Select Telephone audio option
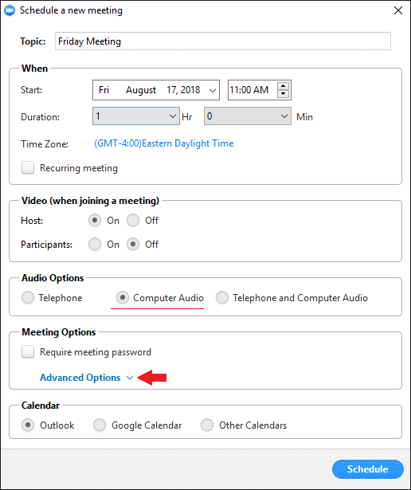 pos(28,297)
